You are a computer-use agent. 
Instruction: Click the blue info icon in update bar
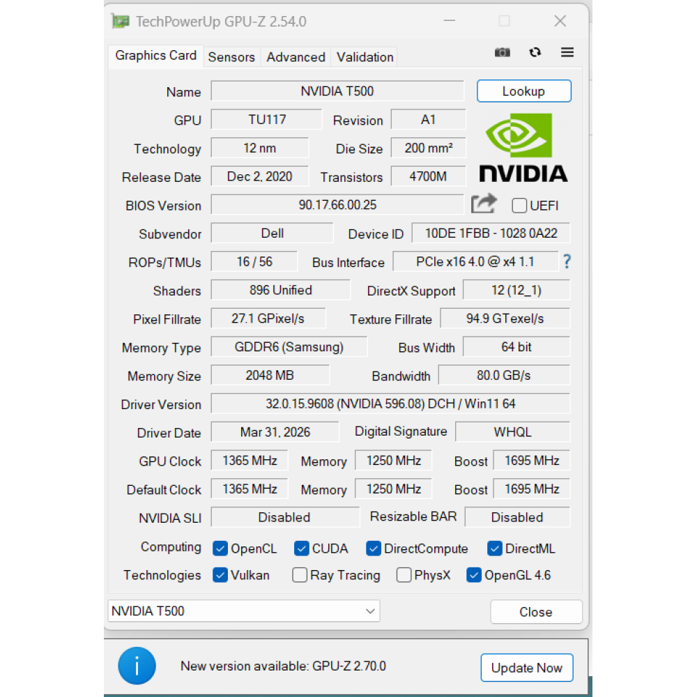[x=137, y=666]
